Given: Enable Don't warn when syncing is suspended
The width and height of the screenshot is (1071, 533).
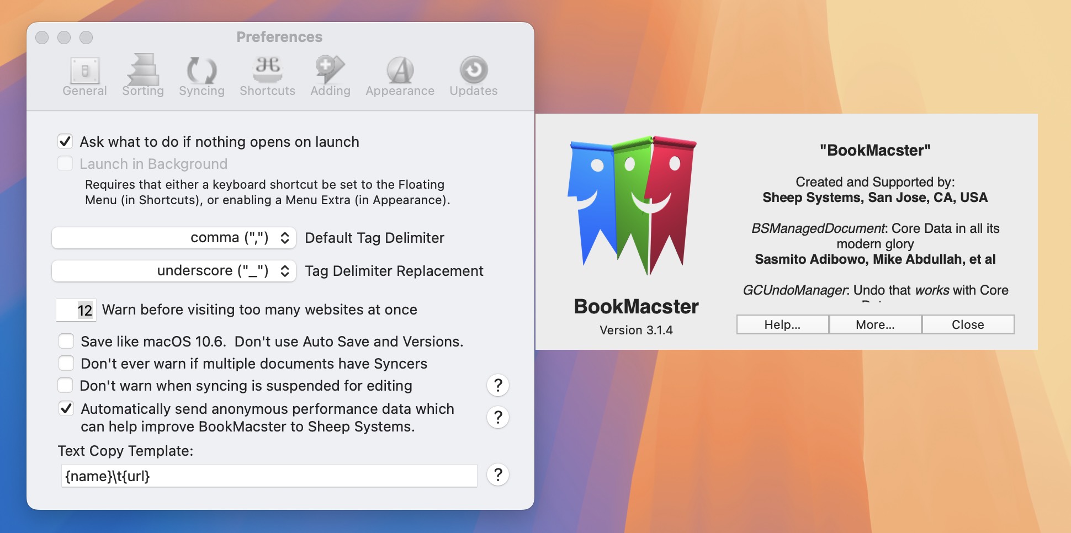Looking at the screenshot, I should point(65,386).
